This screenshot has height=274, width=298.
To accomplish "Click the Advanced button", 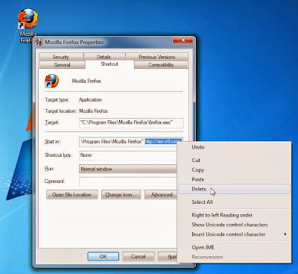I will coord(161,195).
